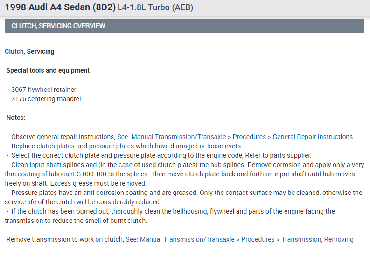This screenshot has height=257, width=370.
Task: Open General Repair Instructions link
Action: tap(235, 137)
